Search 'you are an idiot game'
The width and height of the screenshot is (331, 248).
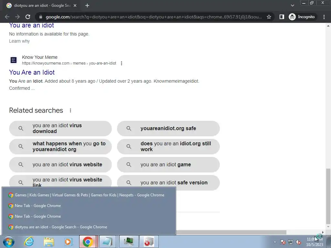pos(168,165)
